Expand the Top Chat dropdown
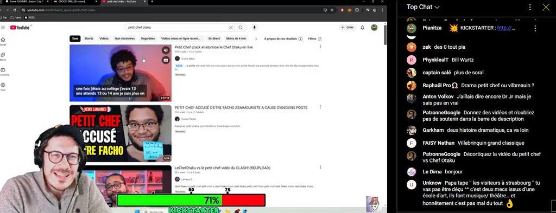Viewport: 556px width, 213px height. click(x=423, y=7)
